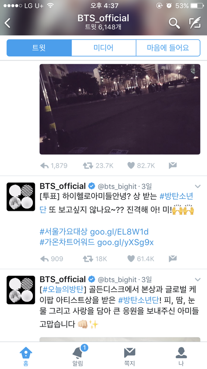Compose a new tweet with quill icon
Image resolution: width=207 pixels, height=369 pixels.
tap(195, 22)
